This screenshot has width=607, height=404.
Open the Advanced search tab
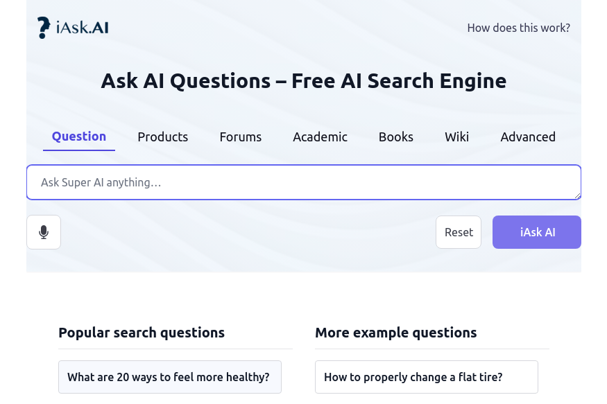528,137
